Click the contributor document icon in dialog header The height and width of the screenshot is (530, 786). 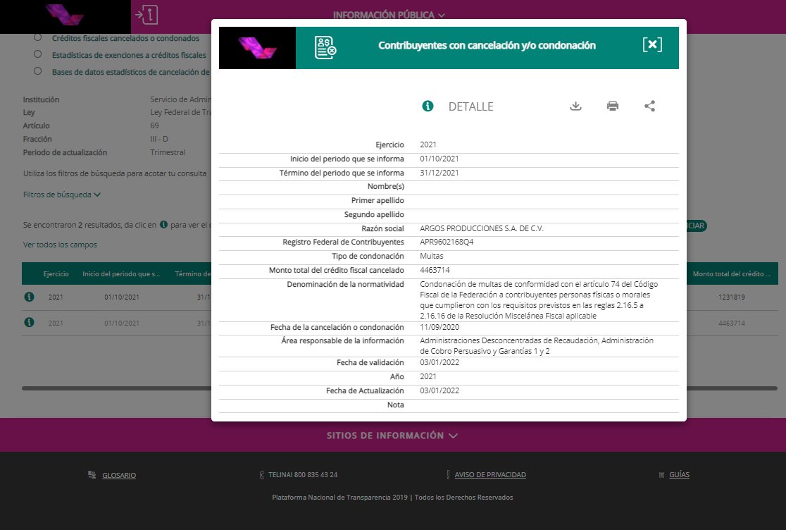point(325,48)
